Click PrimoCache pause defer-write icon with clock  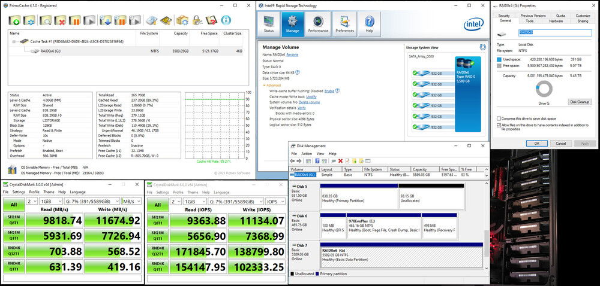120,20
